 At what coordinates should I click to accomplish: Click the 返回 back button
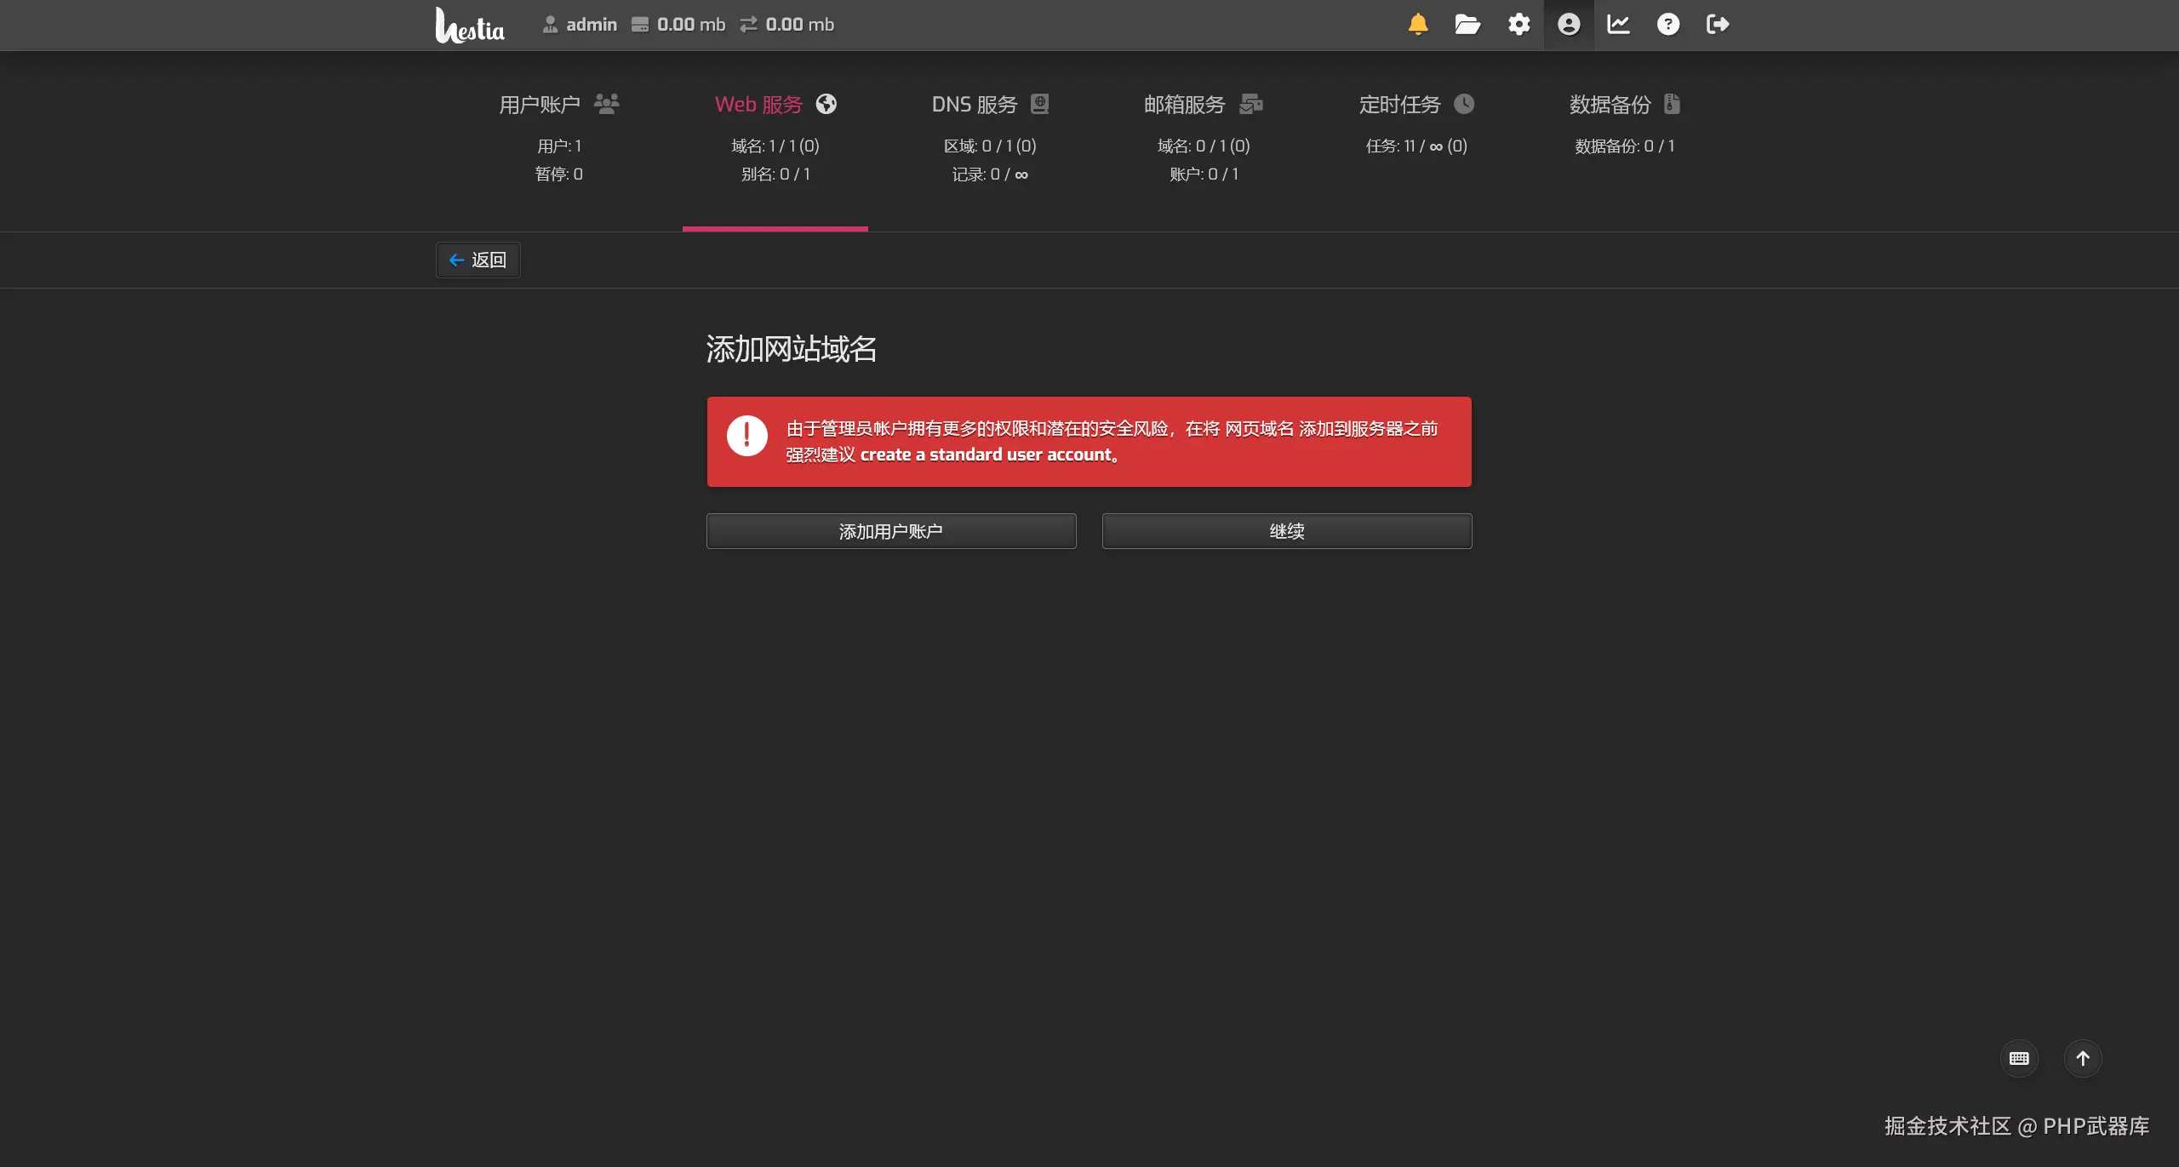478,260
